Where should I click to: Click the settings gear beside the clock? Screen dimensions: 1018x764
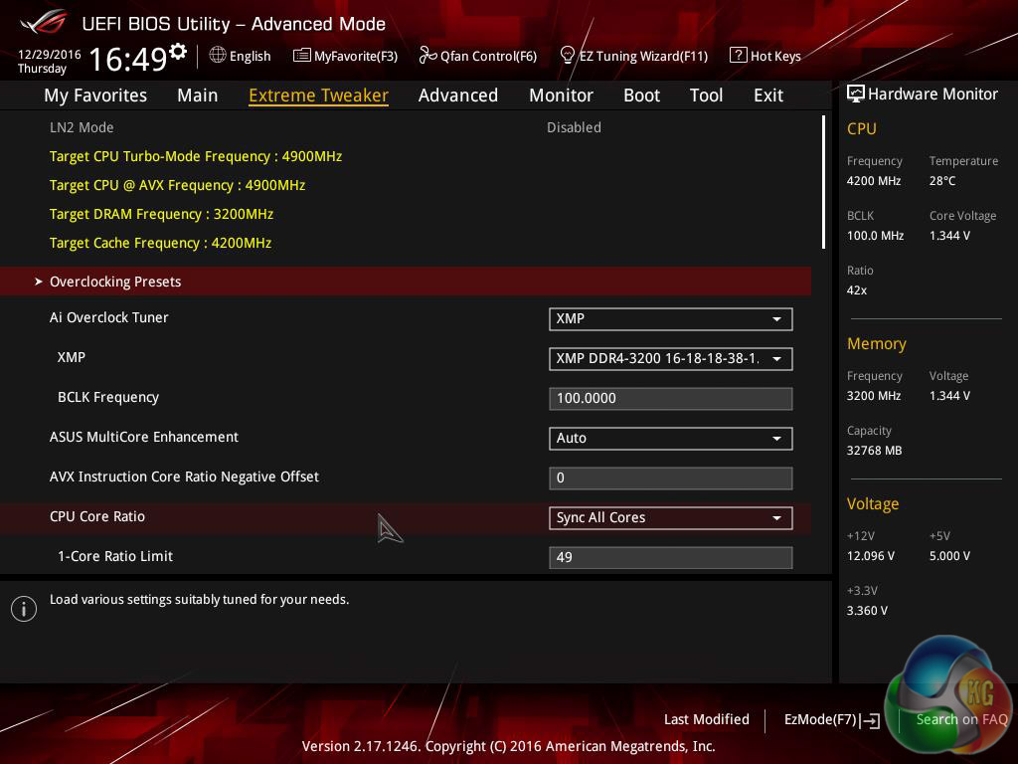tap(178, 52)
